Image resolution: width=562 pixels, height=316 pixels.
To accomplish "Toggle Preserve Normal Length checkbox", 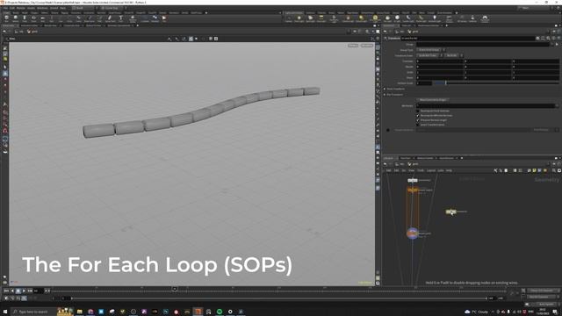I will pyautogui.click(x=418, y=120).
